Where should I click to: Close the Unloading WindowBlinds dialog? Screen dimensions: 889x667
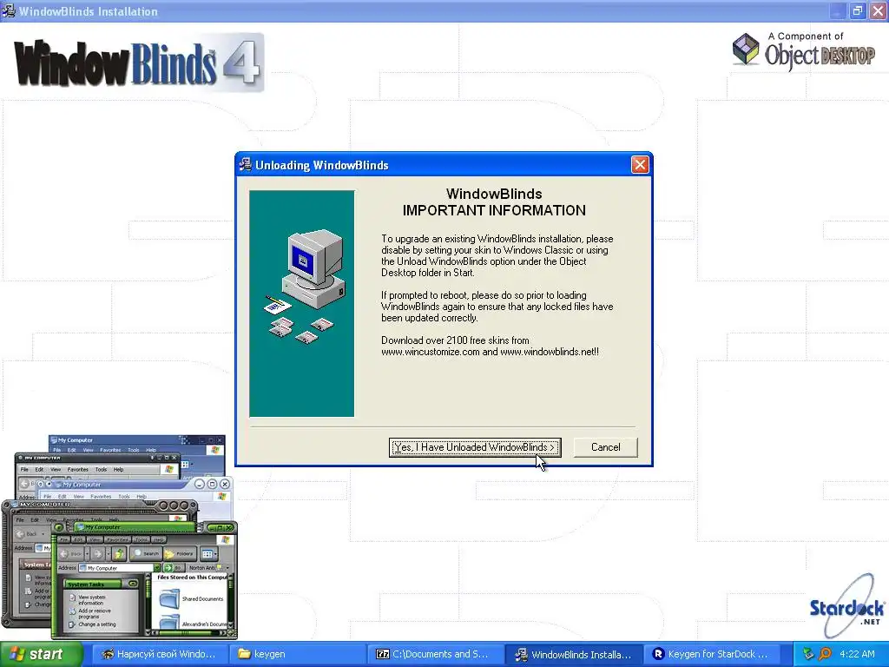point(640,164)
